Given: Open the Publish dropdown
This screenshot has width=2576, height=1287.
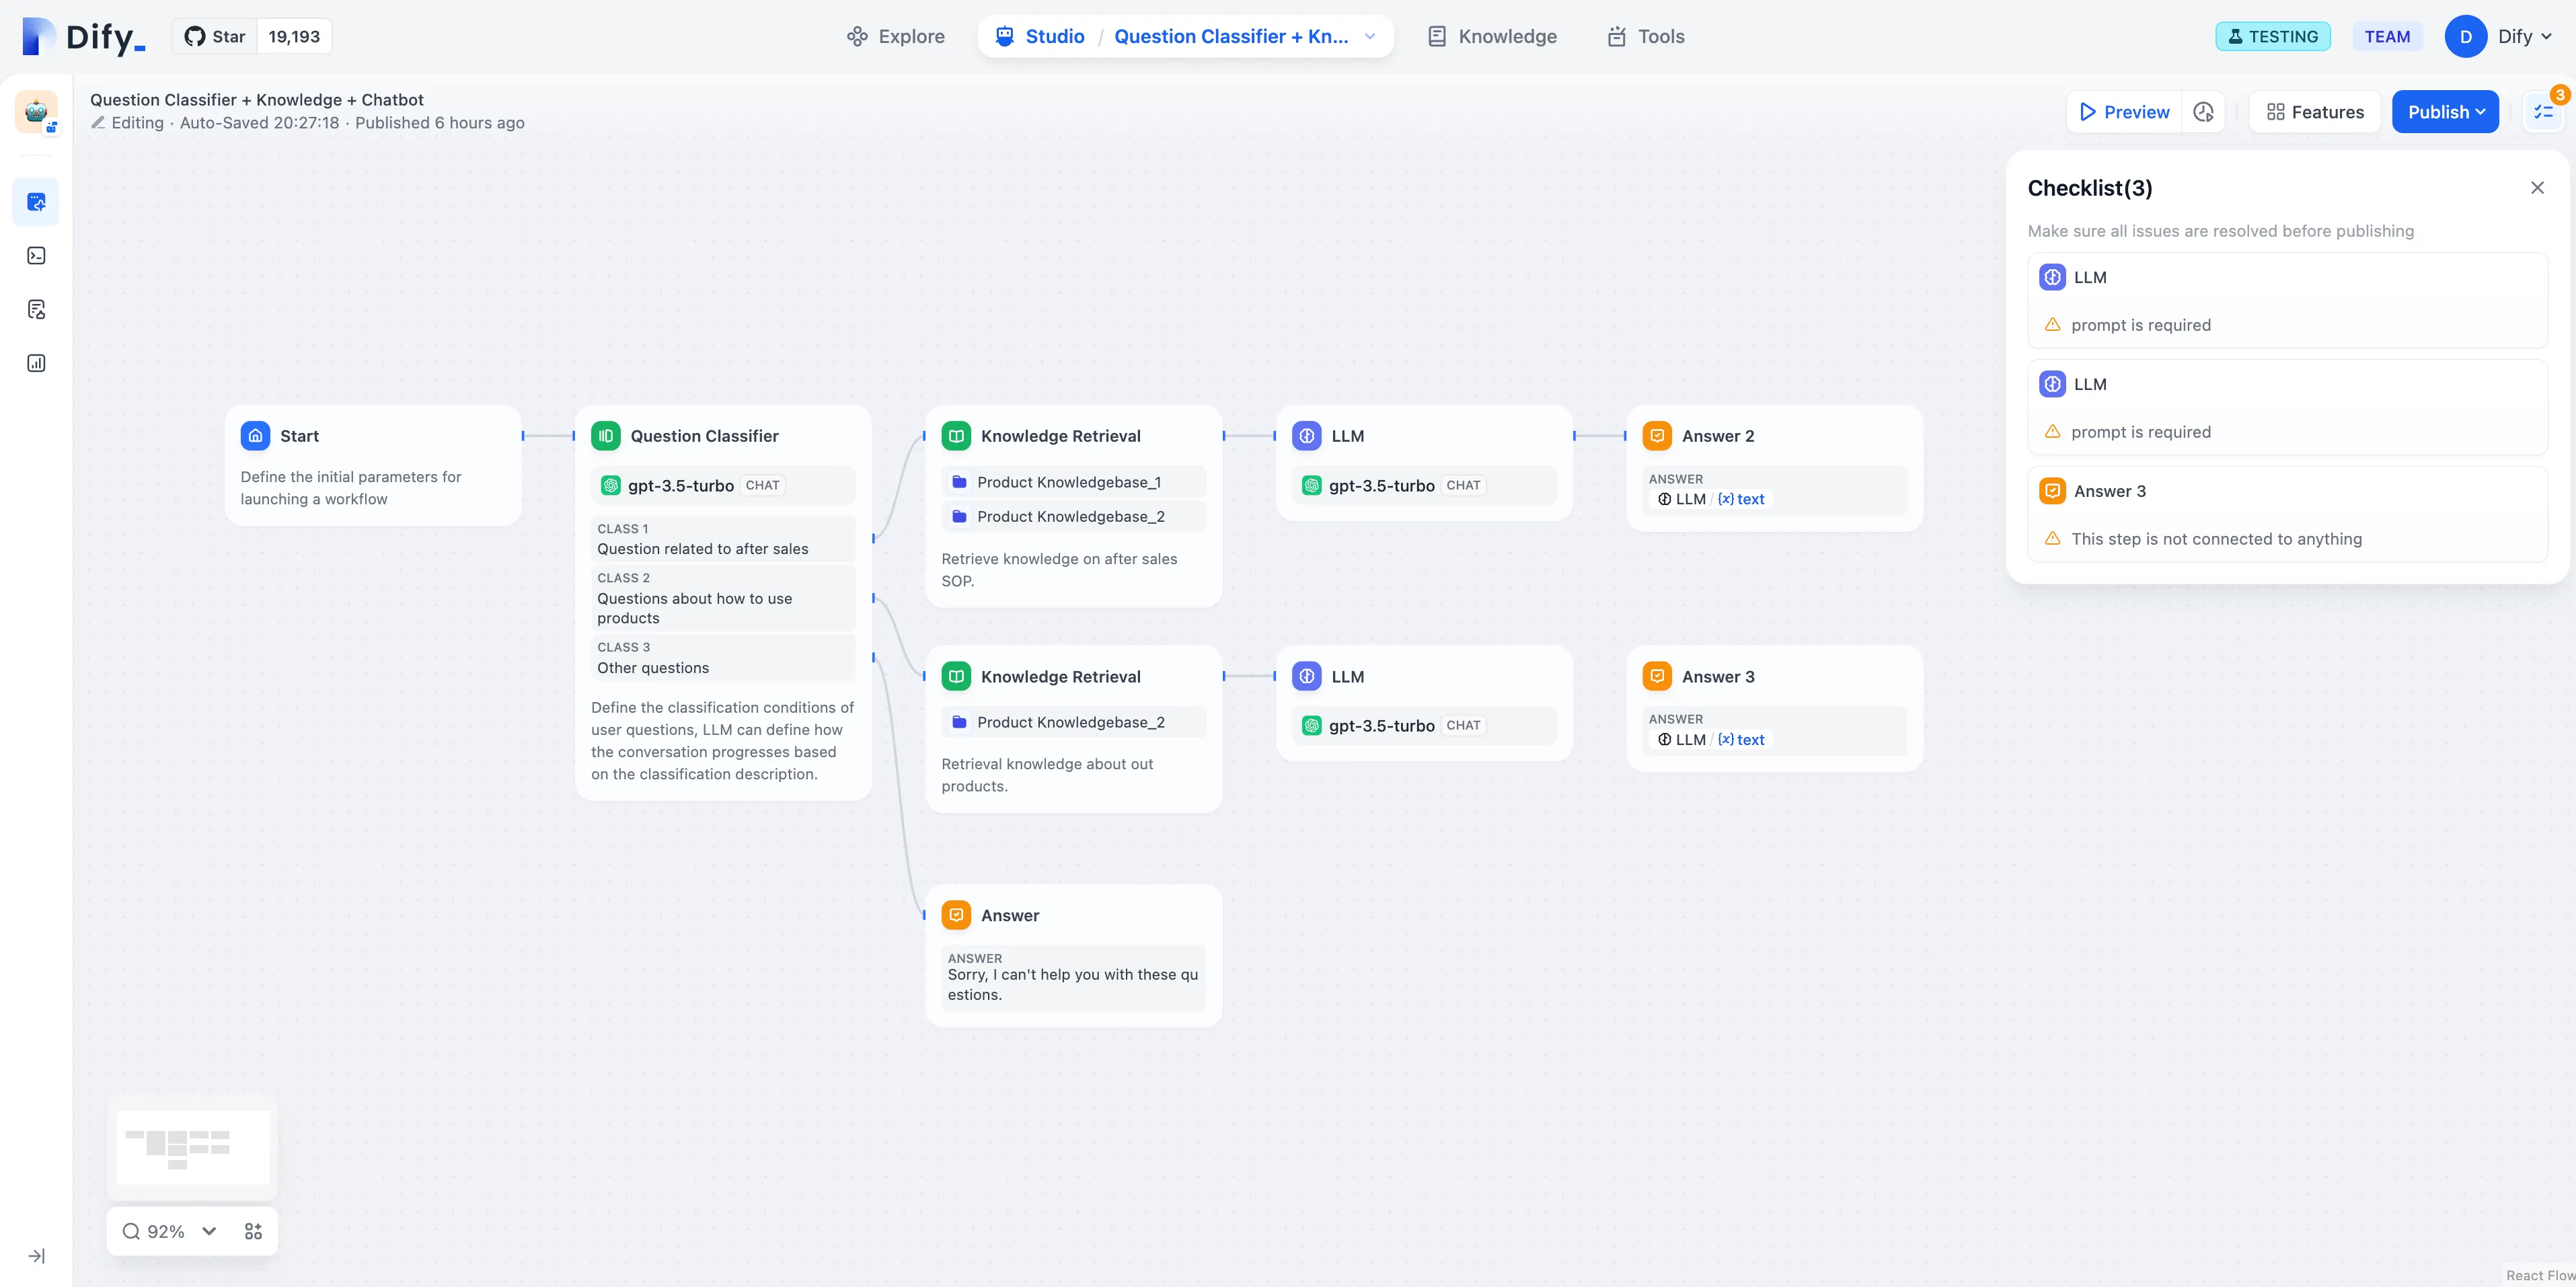Looking at the screenshot, I should (x=2444, y=112).
